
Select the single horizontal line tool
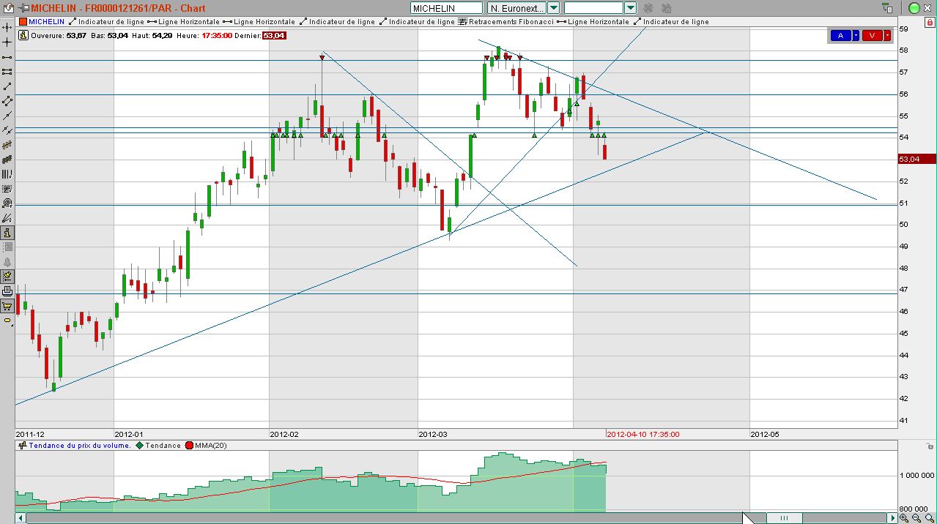click(7, 56)
